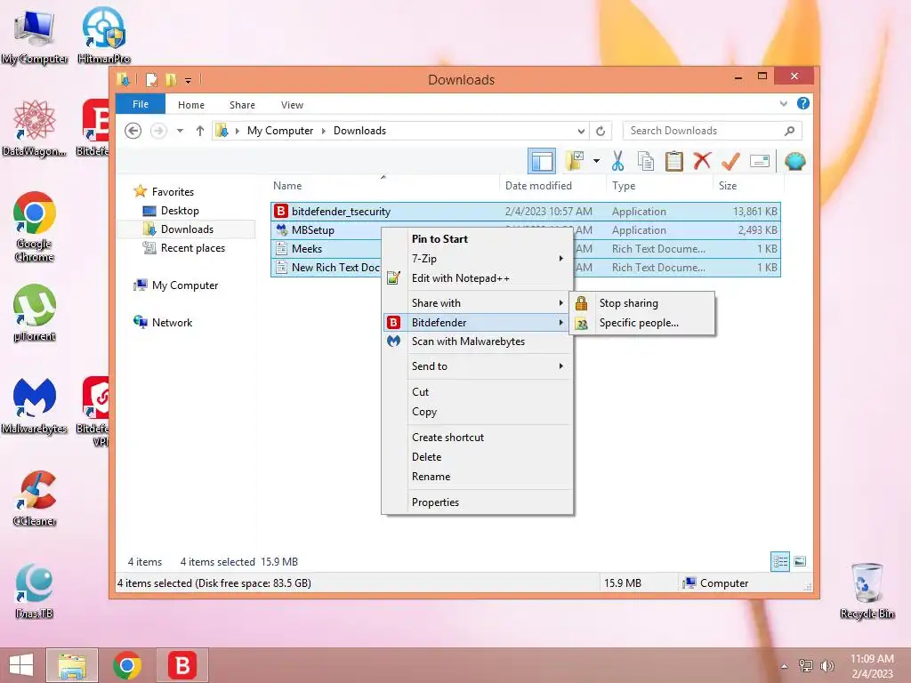Viewport: 911px width, 683px height.
Task: Choose Copy in context menu
Action: [478, 412]
